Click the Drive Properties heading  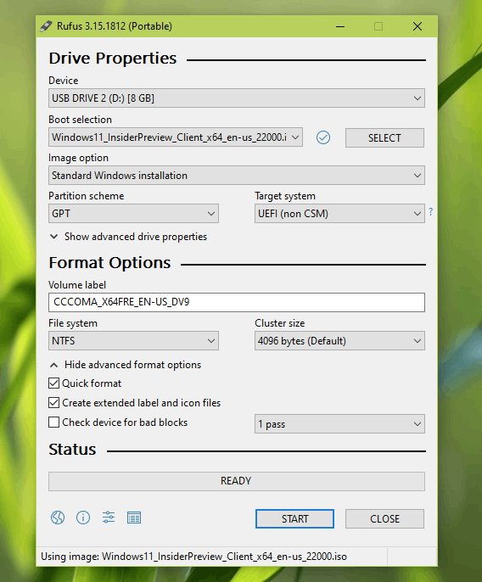pyautogui.click(x=113, y=59)
